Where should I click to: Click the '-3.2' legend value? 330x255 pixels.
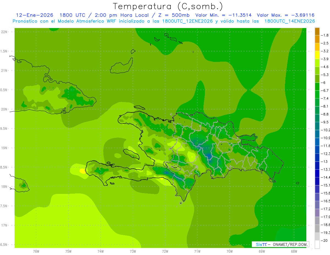[x=325, y=51]
